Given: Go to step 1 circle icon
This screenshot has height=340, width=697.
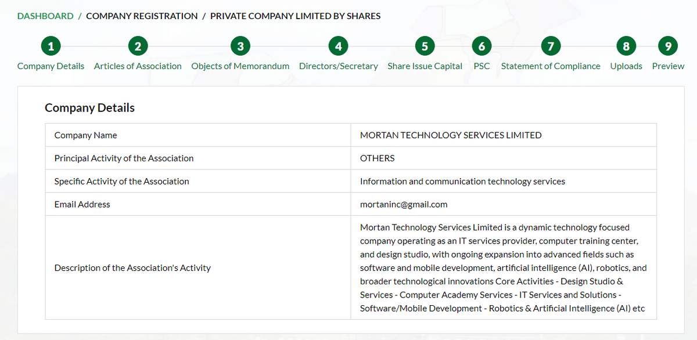Looking at the screenshot, I should [x=51, y=46].
